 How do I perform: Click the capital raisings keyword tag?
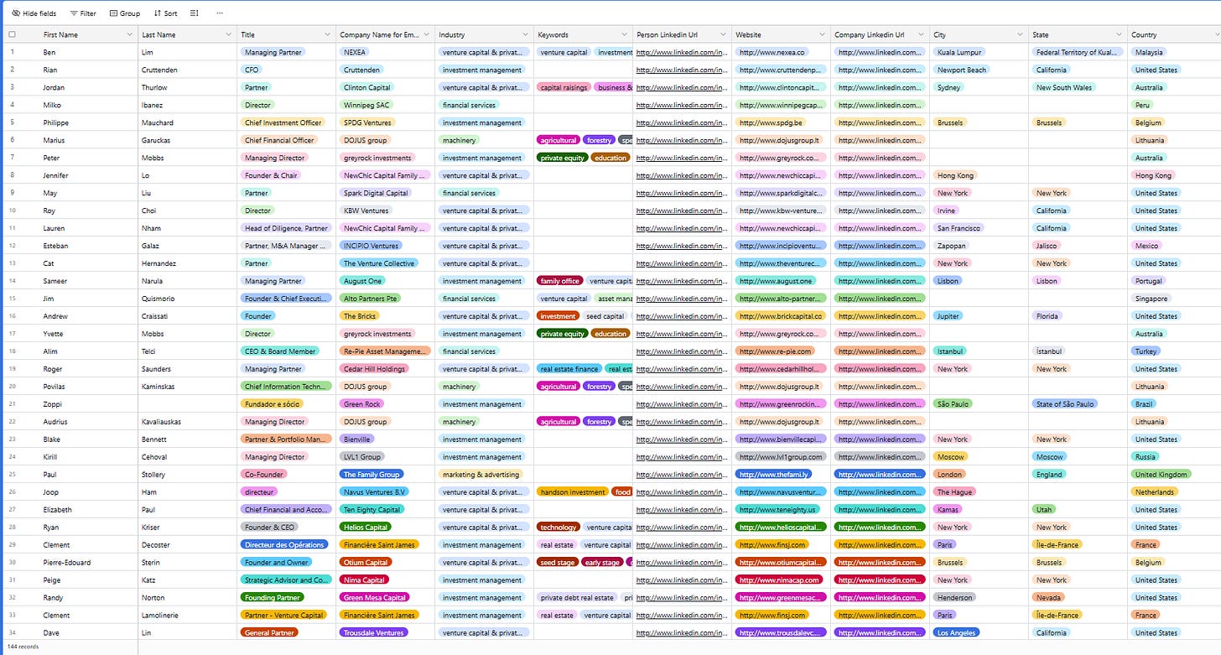[564, 87]
